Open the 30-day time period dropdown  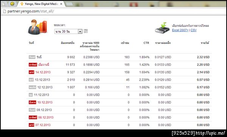click(x=68, y=31)
